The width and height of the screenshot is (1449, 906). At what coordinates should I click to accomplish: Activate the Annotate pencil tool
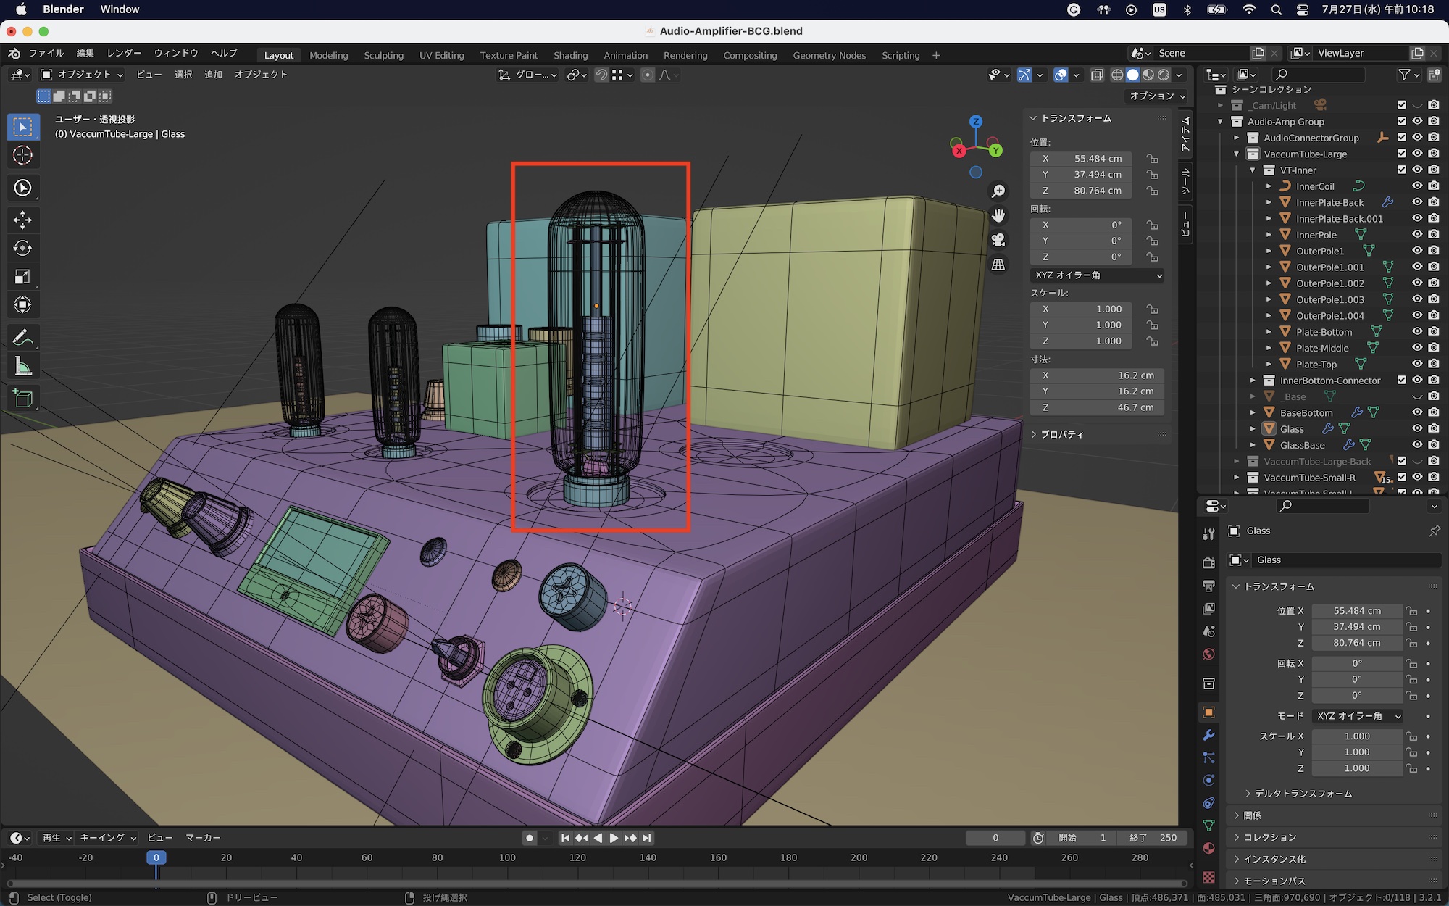pos(22,337)
